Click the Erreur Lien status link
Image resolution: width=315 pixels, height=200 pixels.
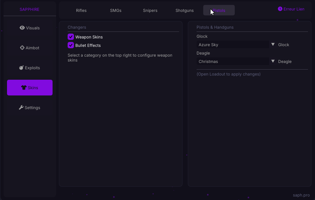point(291,9)
